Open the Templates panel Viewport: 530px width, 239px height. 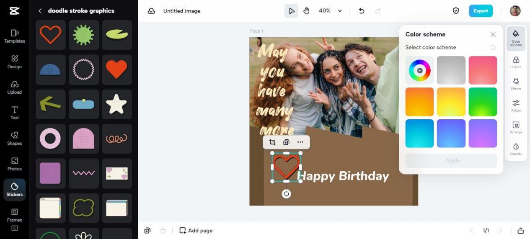point(15,36)
